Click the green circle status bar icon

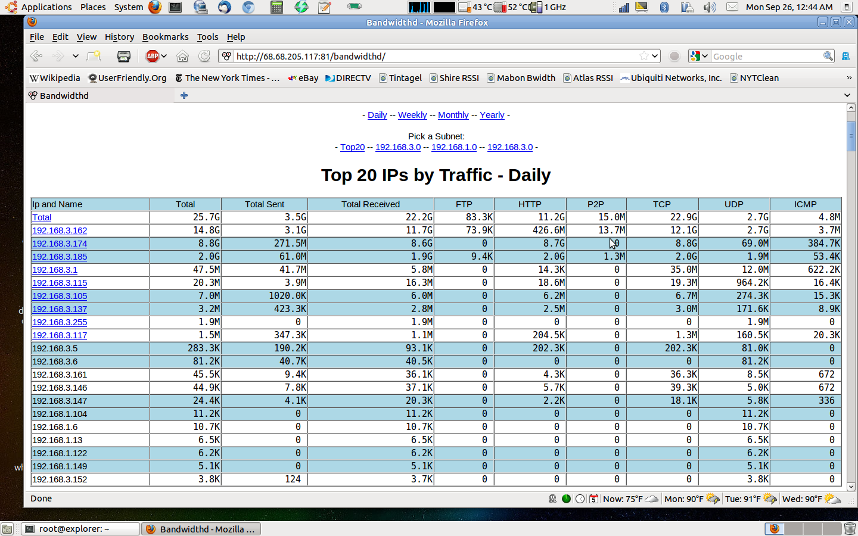(x=566, y=498)
